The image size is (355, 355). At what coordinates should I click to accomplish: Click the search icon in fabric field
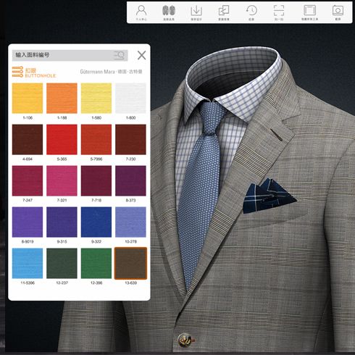120,56
